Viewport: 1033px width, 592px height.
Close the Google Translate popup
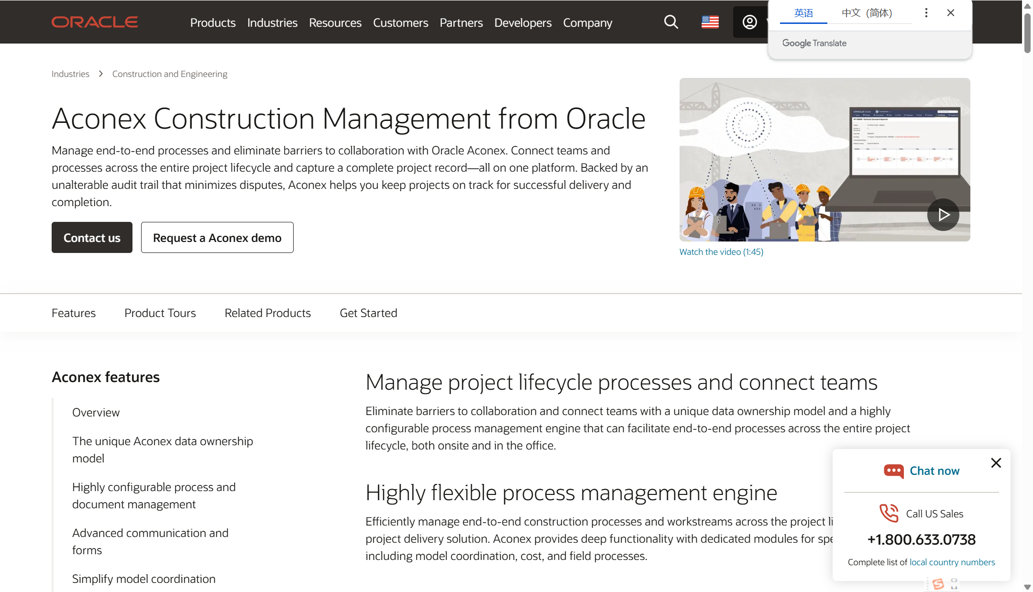pos(951,13)
